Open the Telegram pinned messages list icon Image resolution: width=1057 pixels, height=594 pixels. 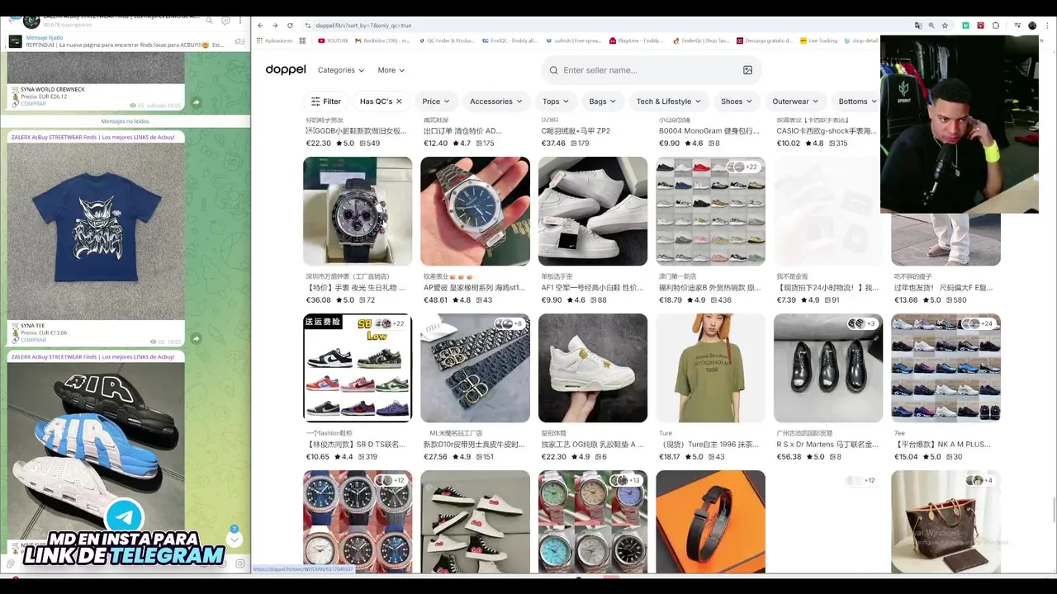239,41
